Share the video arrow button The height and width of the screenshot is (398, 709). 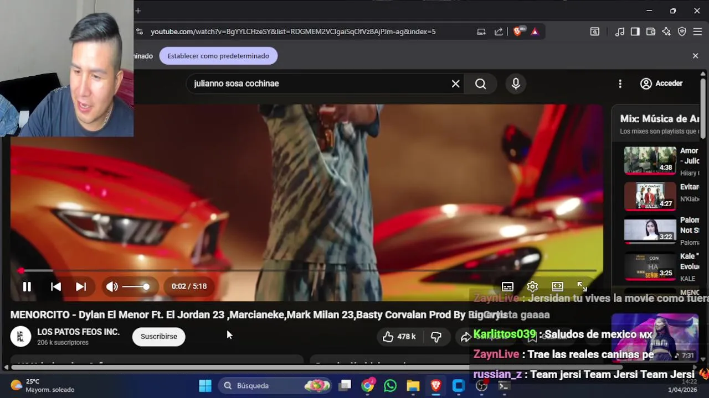coord(465,336)
